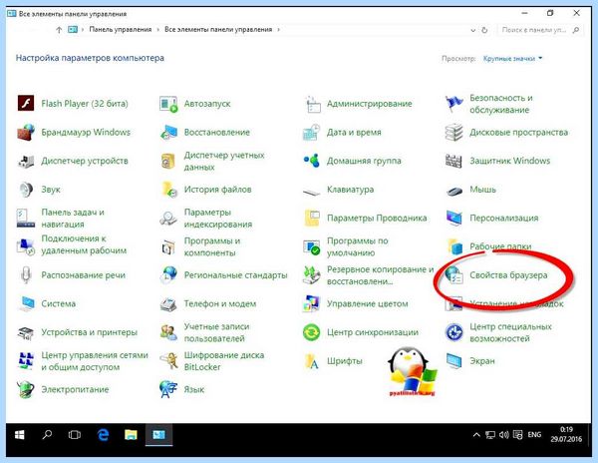Open the Администрирование icon

[x=312, y=104]
